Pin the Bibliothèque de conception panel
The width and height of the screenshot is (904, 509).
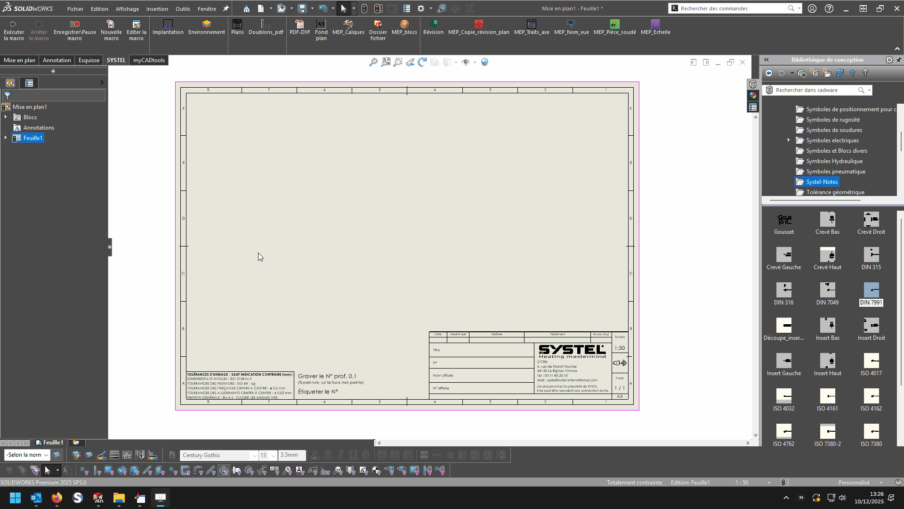click(898, 60)
